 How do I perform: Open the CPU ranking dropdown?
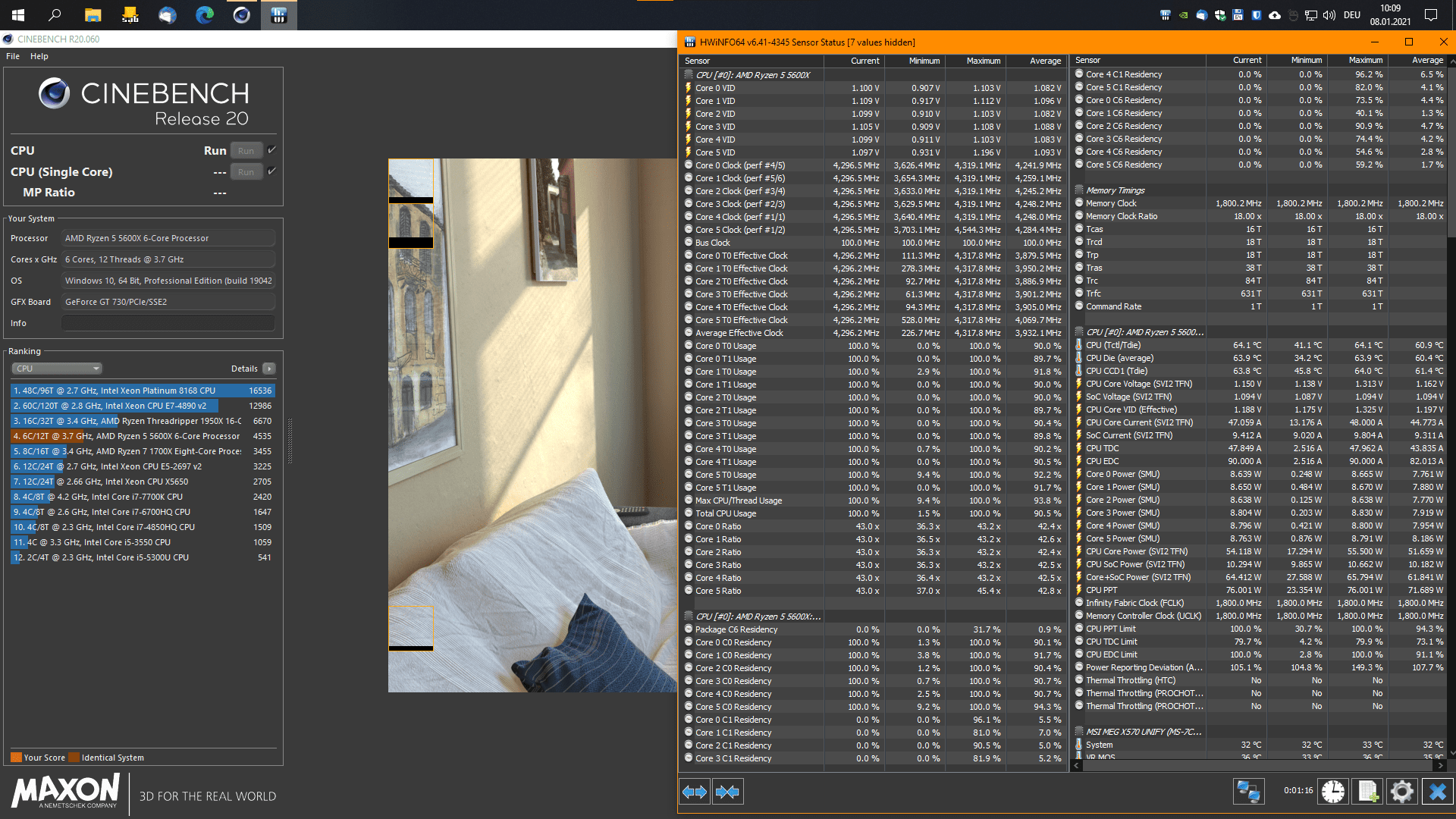(57, 369)
